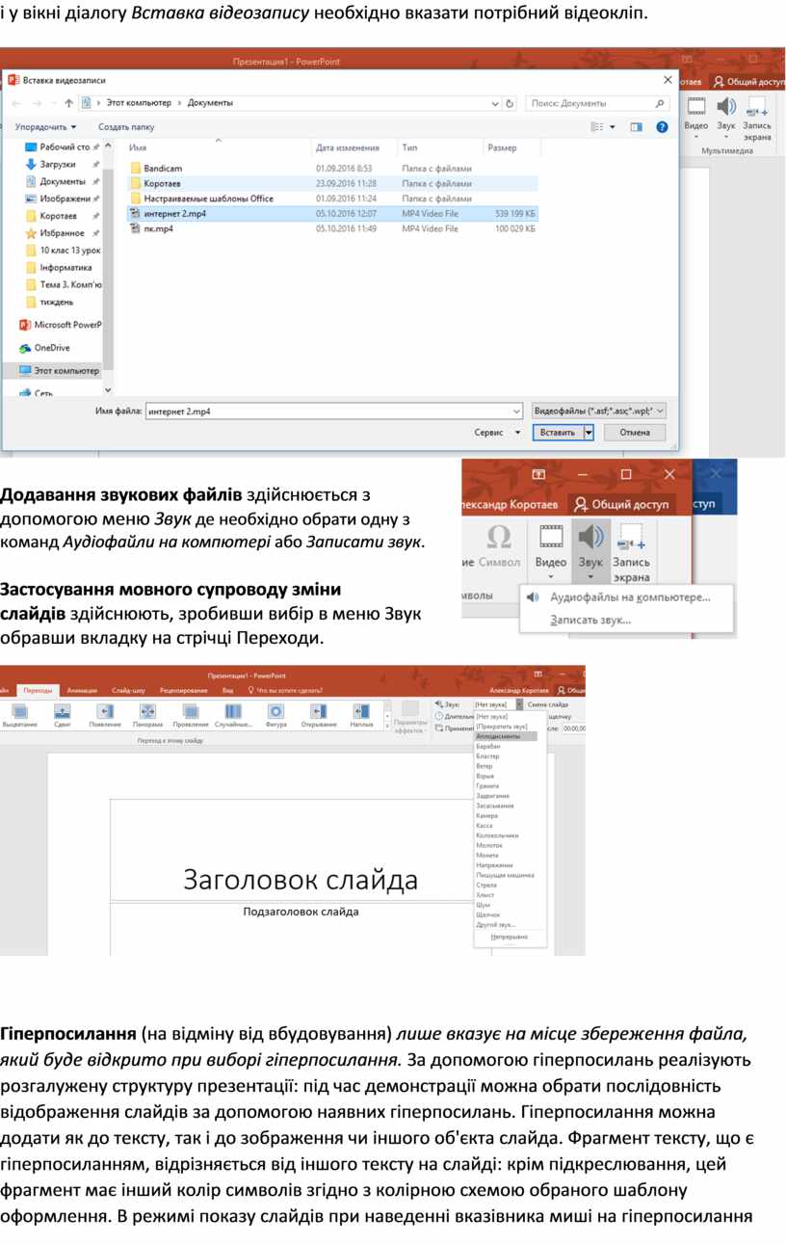Select Аплодисменты in the sound list
Viewport: 786px width, 1245px height.
pyautogui.click(x=505, y=736)
